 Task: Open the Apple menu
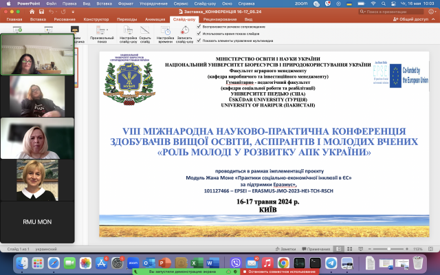coord(8,3)
